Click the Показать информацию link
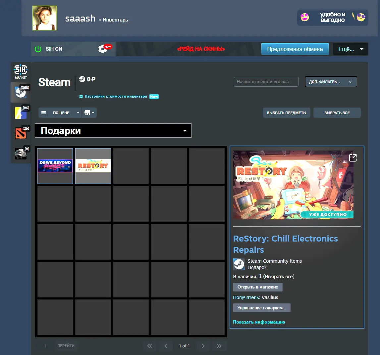The width and height of the screenshot is (380, 355). 259,322
